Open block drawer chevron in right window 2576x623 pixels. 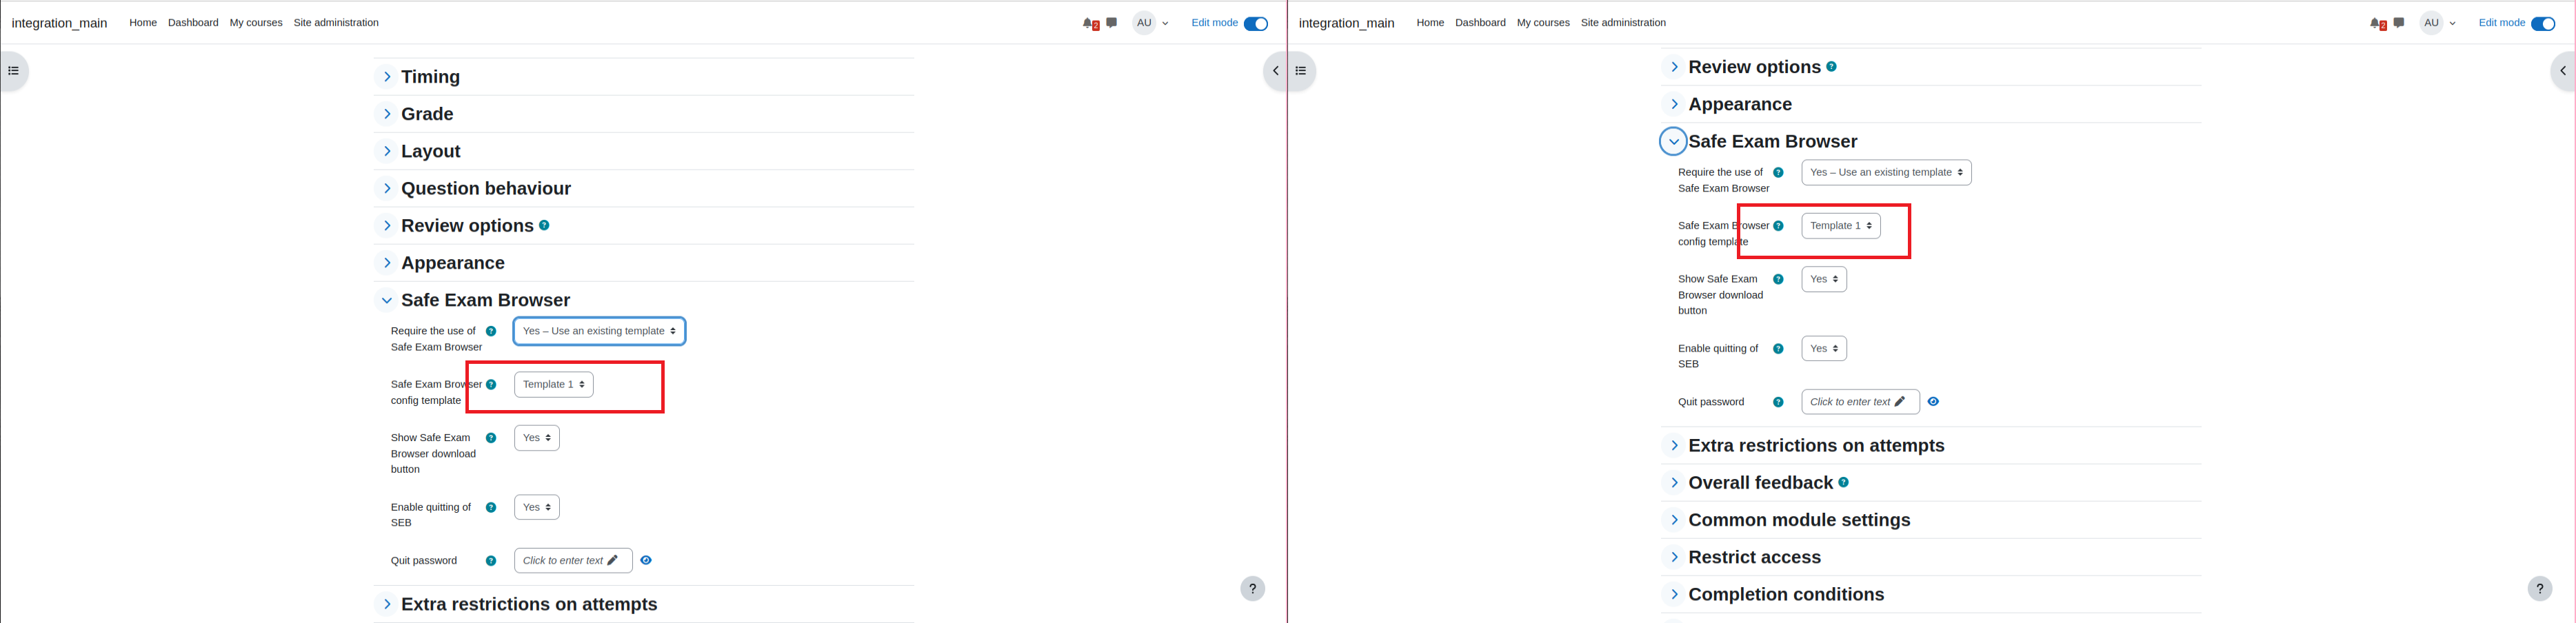click(2562, 71)
